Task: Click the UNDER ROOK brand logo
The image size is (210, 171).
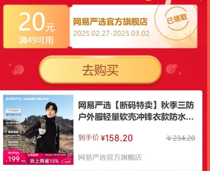Action: [x=36, y=99]
